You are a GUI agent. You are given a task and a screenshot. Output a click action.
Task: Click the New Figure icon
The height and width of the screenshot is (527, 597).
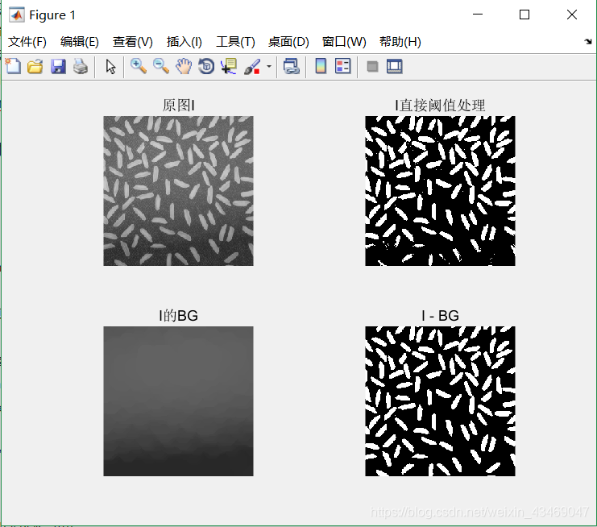13,67
